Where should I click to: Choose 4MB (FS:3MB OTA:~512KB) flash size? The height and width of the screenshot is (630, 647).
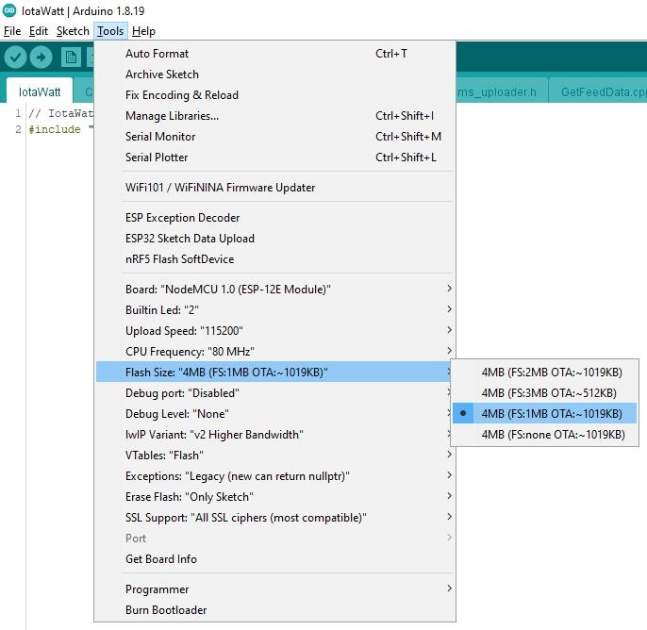coord(544,392)
